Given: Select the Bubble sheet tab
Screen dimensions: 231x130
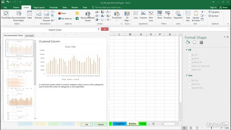Looking at the screenshot, I should 132,123.
